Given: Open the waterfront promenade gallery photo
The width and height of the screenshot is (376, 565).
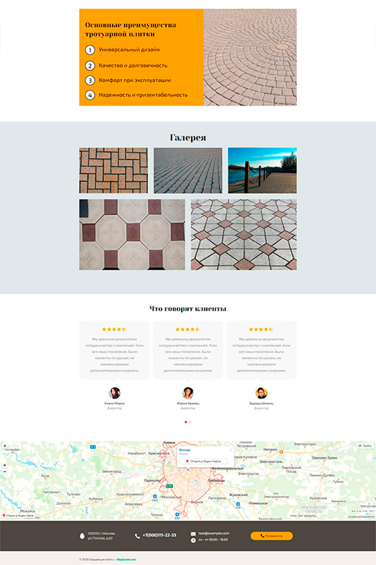Looking at the screenshot, I should pyautogui.click(x=262, y=170).
